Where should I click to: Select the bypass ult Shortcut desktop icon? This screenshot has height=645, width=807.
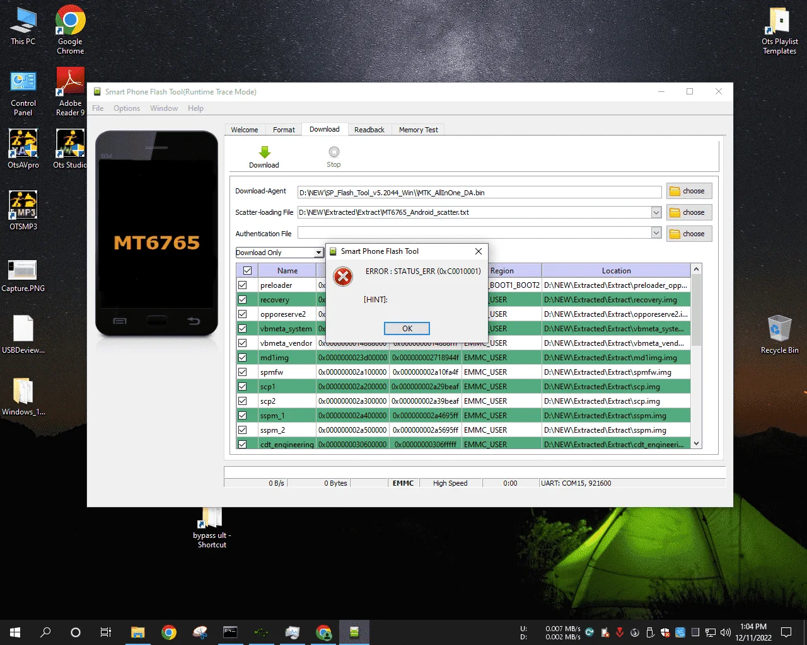coord(212,528)
